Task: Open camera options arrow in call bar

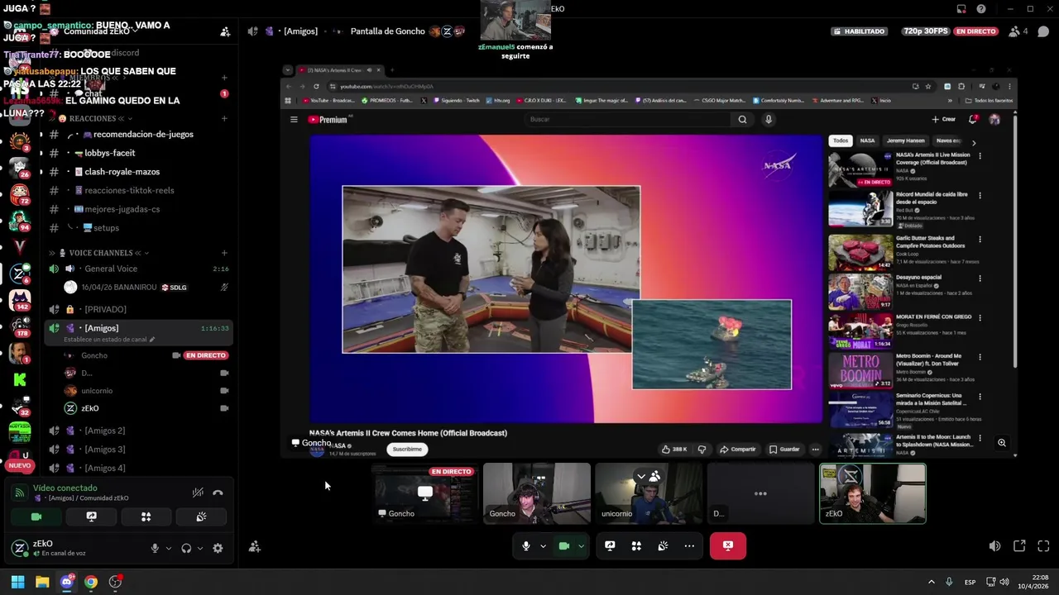Action: pos(581,546)
